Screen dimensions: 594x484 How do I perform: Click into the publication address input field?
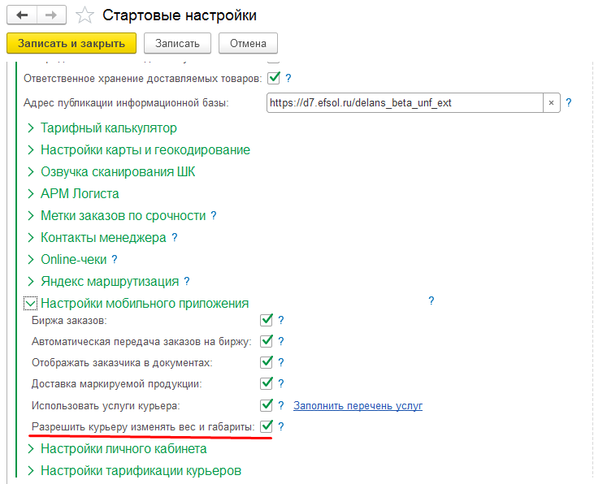[x=405, y=102]
